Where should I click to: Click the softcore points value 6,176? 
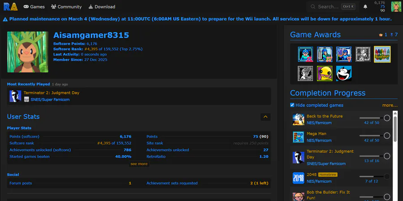coord(125,136)
